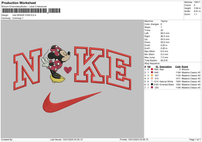Select design name 'nike MINNIE KISS 6,8 in'
This screenshot has width=202, height=142.
[24, 15]
